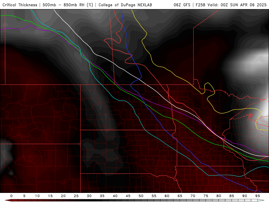The image size is (269, 202).
Task: Click the "50" colorbar scale label
Action: 141,196
